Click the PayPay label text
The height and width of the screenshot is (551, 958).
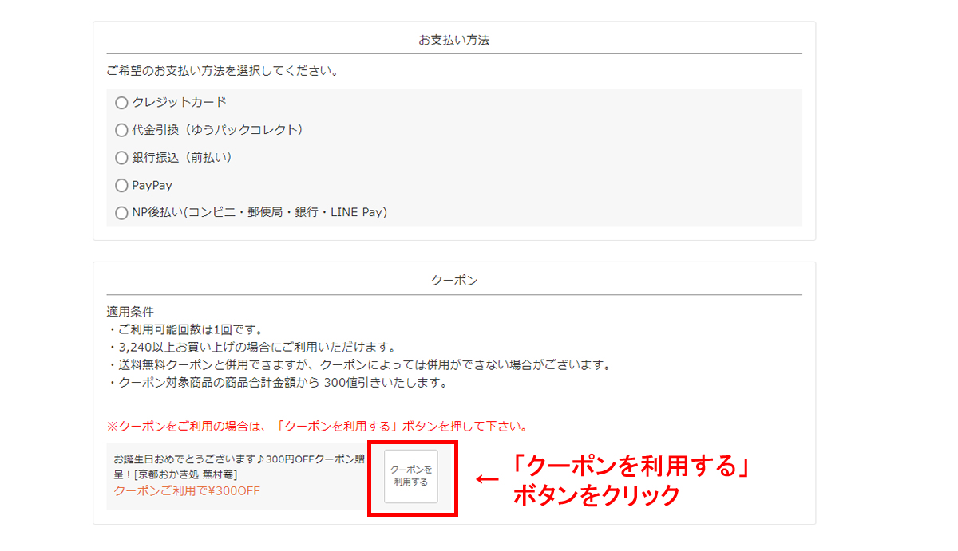[152, 186]
